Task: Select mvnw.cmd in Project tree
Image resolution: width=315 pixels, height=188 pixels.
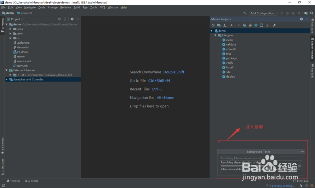Action: [22, 61]
